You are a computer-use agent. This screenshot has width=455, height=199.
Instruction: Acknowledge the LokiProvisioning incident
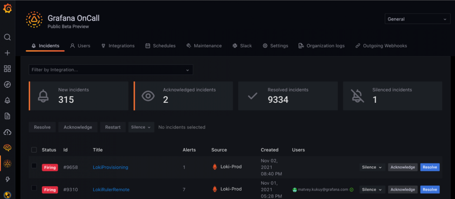(403, 167)
